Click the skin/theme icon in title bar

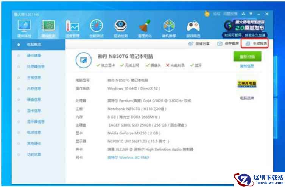pos(244,14)
